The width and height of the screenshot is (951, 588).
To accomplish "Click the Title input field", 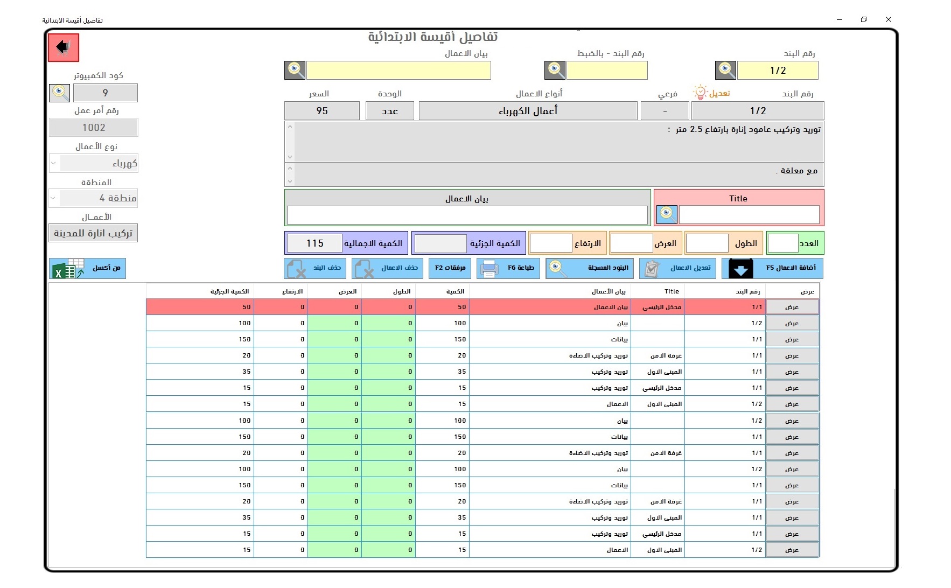I will coord(749,214).
